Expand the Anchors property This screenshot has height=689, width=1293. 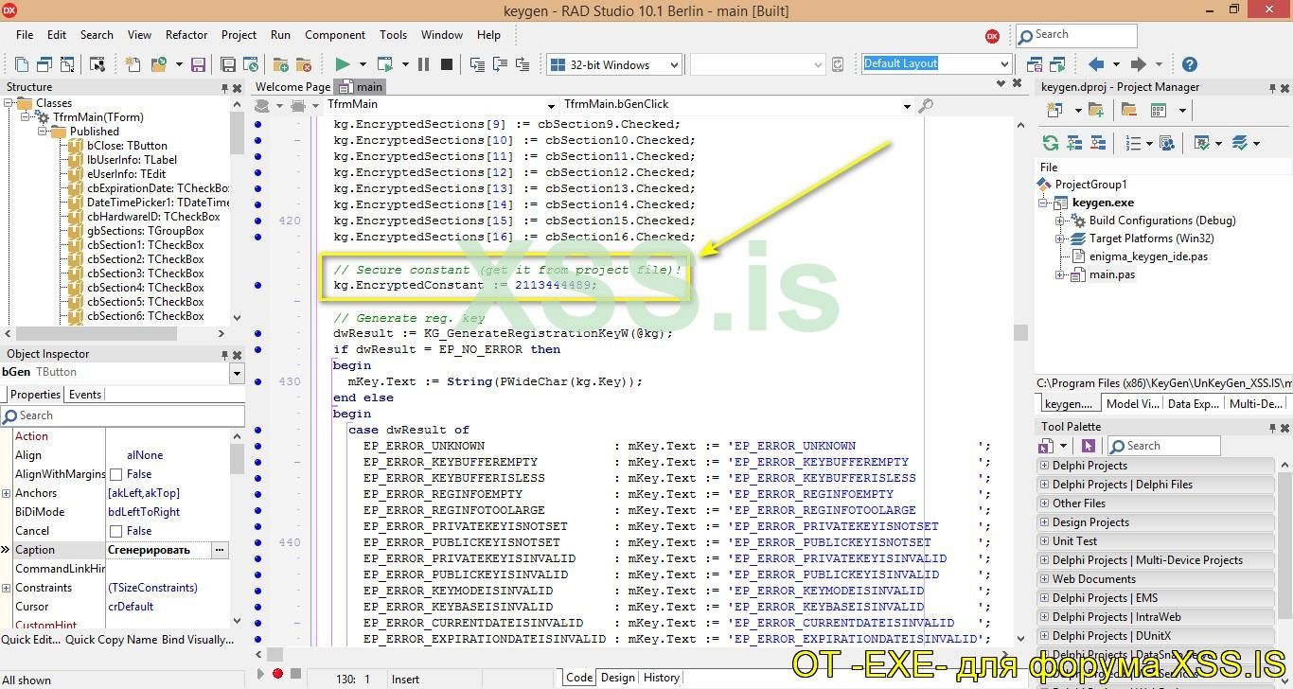point(6,493)
